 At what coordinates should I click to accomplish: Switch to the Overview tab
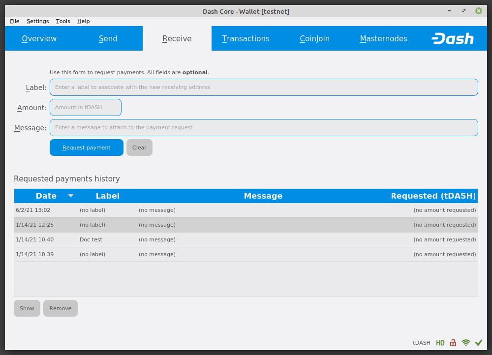point(39,38)
